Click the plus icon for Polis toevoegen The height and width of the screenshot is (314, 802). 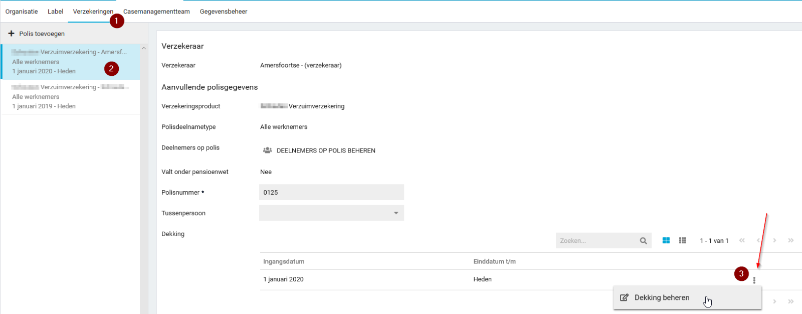point(11,34)
